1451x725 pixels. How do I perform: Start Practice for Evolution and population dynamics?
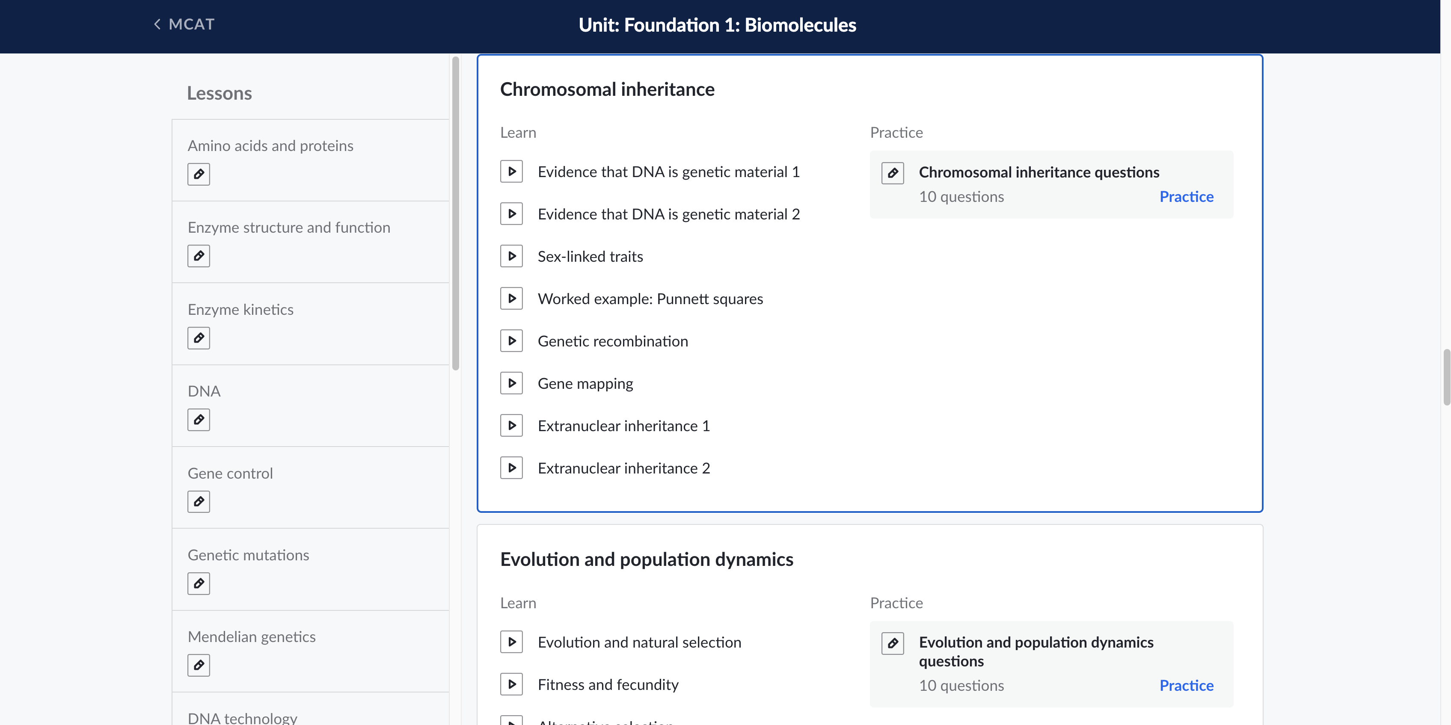[1186, 685]
